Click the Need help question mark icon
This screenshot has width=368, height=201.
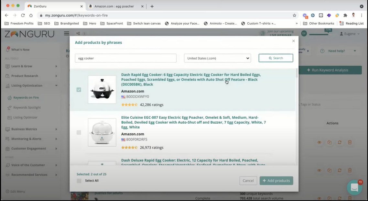pyautogui.click(x=322, y=51)
